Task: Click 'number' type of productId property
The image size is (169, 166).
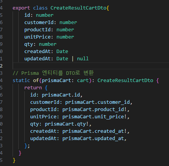Action: tap(65, 30)
